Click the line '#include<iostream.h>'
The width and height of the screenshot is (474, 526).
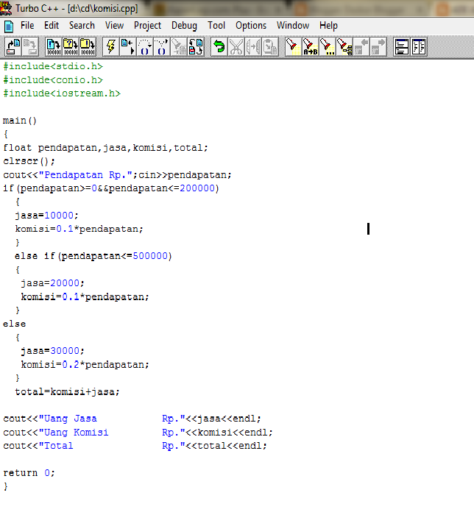coord(61,93)
